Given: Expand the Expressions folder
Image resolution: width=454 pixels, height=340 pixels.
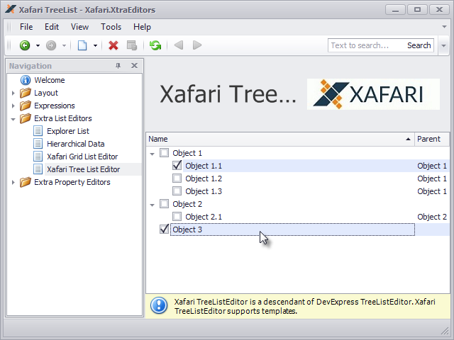Looking at the screenshot, I should (x=13, y=106).
